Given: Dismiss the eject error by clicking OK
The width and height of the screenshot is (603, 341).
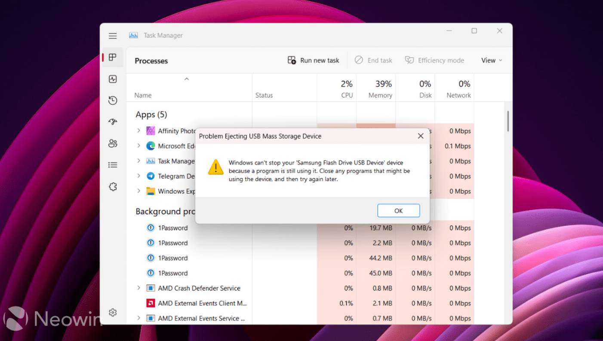Looking at the screenshot, I should pyautogui.click(x=398, y=210).
